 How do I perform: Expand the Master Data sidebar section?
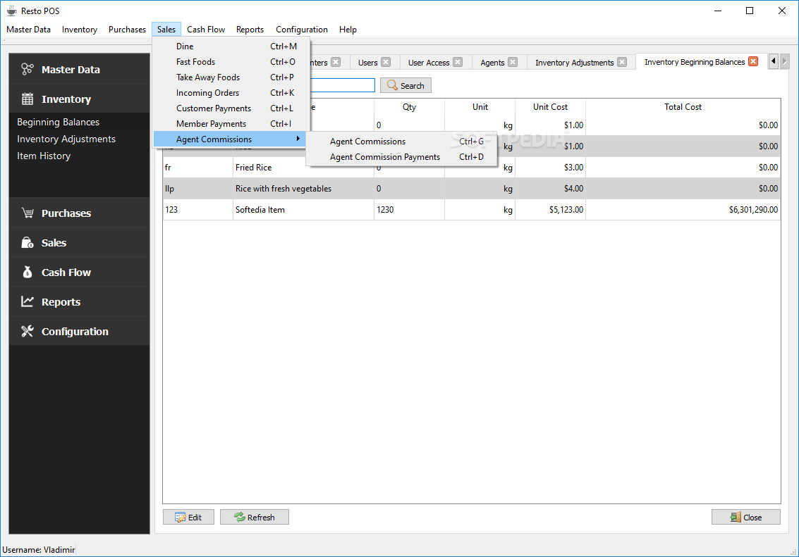(80, 69)
